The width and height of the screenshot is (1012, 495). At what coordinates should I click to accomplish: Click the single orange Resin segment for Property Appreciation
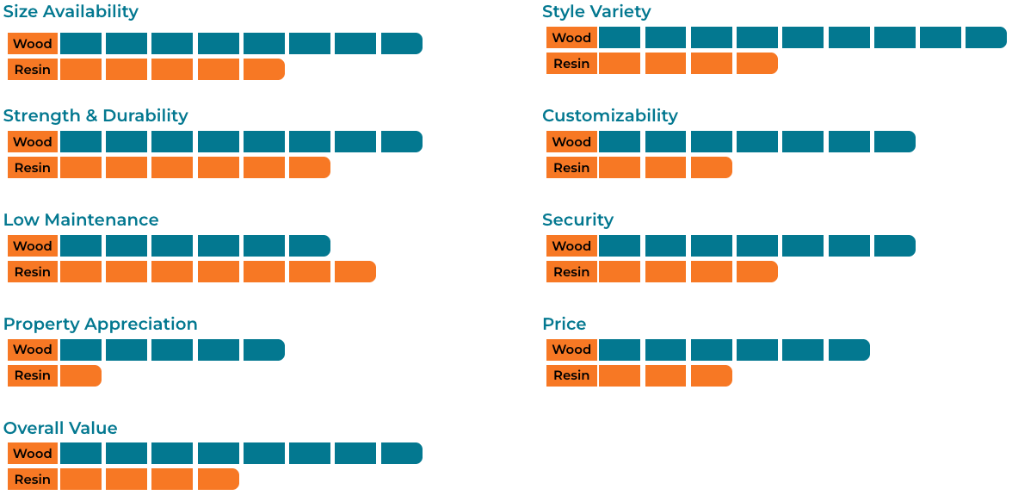click(81, 375)
